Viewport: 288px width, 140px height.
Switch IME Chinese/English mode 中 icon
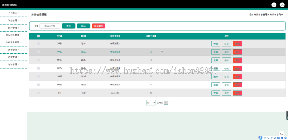(x=265, y=138)
